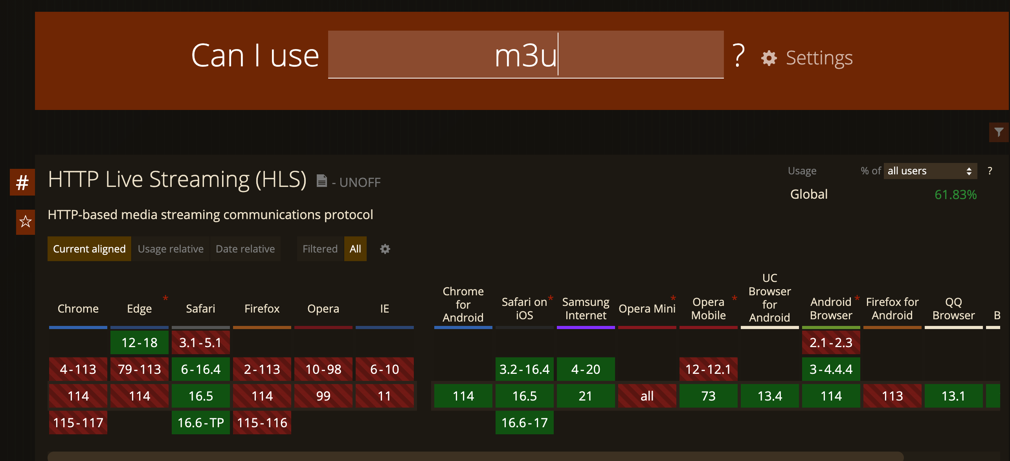Select QQ Browser 13.1 cell
The image size is (1010, 461).
954,396
